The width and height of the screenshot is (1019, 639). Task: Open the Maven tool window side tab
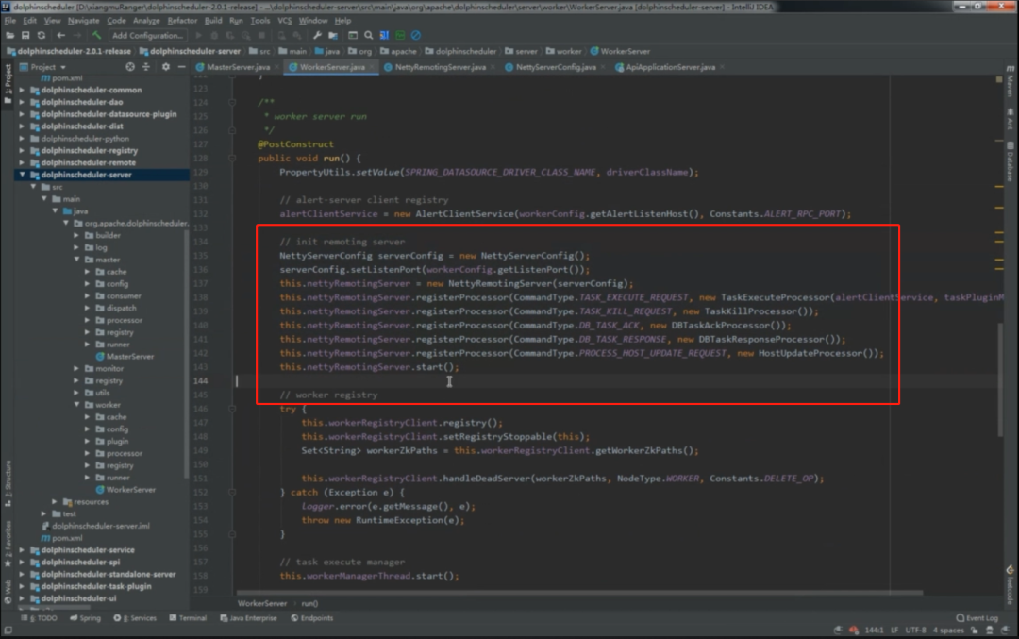(x=1010, y=81)
